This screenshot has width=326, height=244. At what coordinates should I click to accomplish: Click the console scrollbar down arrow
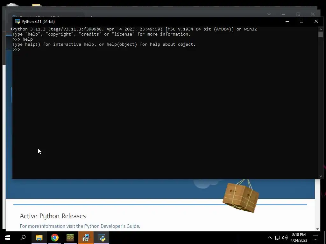click(321, 176)
